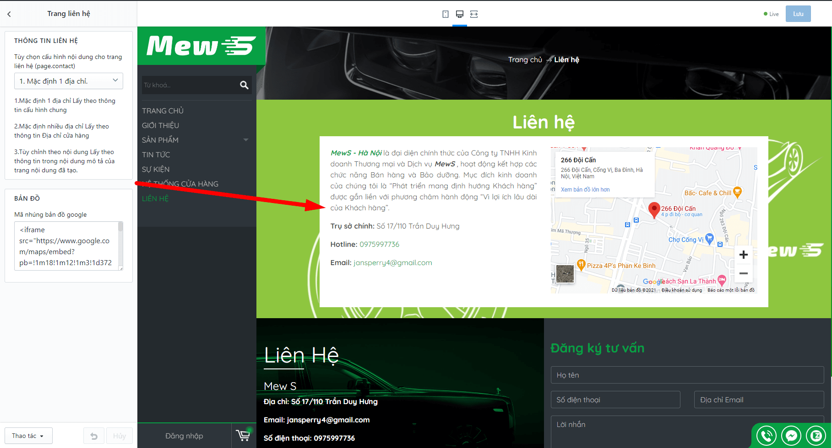Click Pizza 4P's Phan Ke Binh on map
Screen dimensions: 832x448
(621, 266)
